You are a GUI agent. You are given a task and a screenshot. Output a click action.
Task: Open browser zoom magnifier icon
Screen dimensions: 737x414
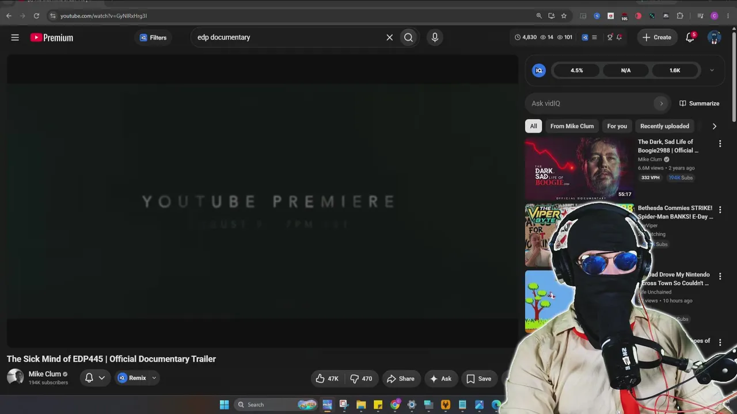pyautogui.click(x=539, y=16)
